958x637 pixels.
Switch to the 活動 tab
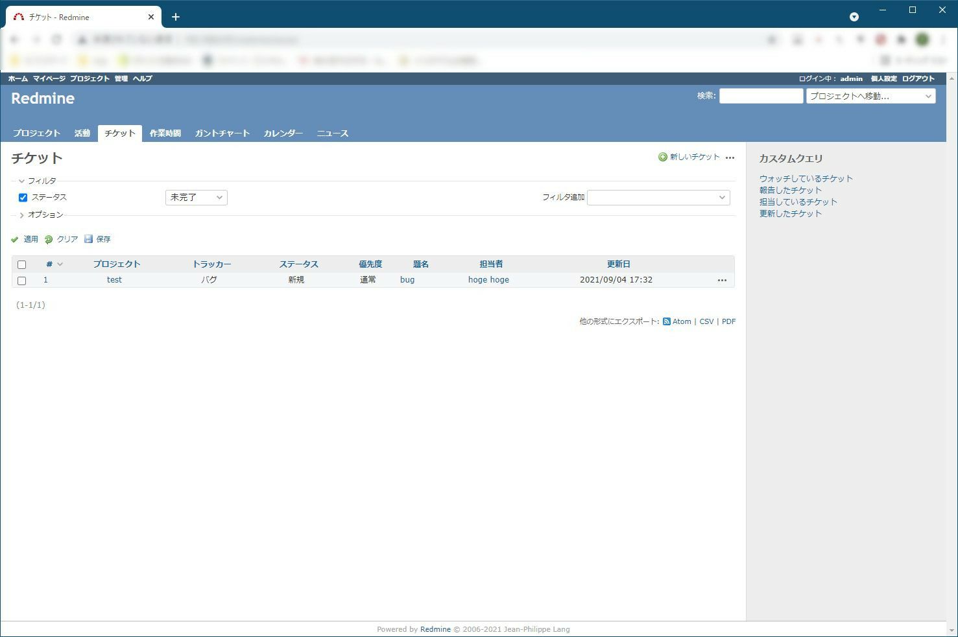pos(82,133)
